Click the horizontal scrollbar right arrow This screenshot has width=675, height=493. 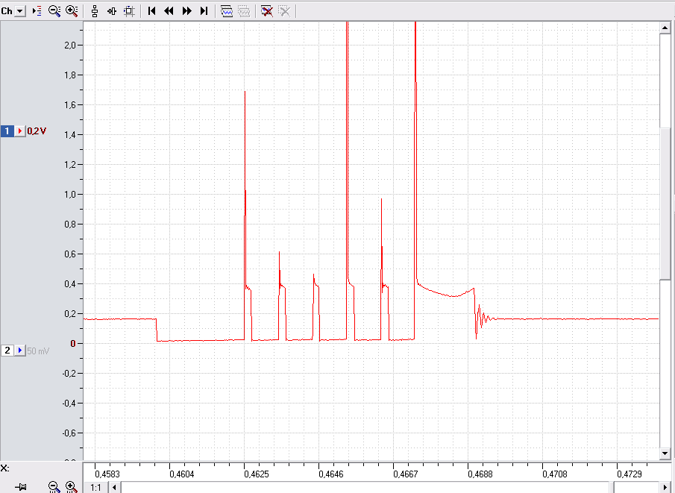click(x=665, y=487)
